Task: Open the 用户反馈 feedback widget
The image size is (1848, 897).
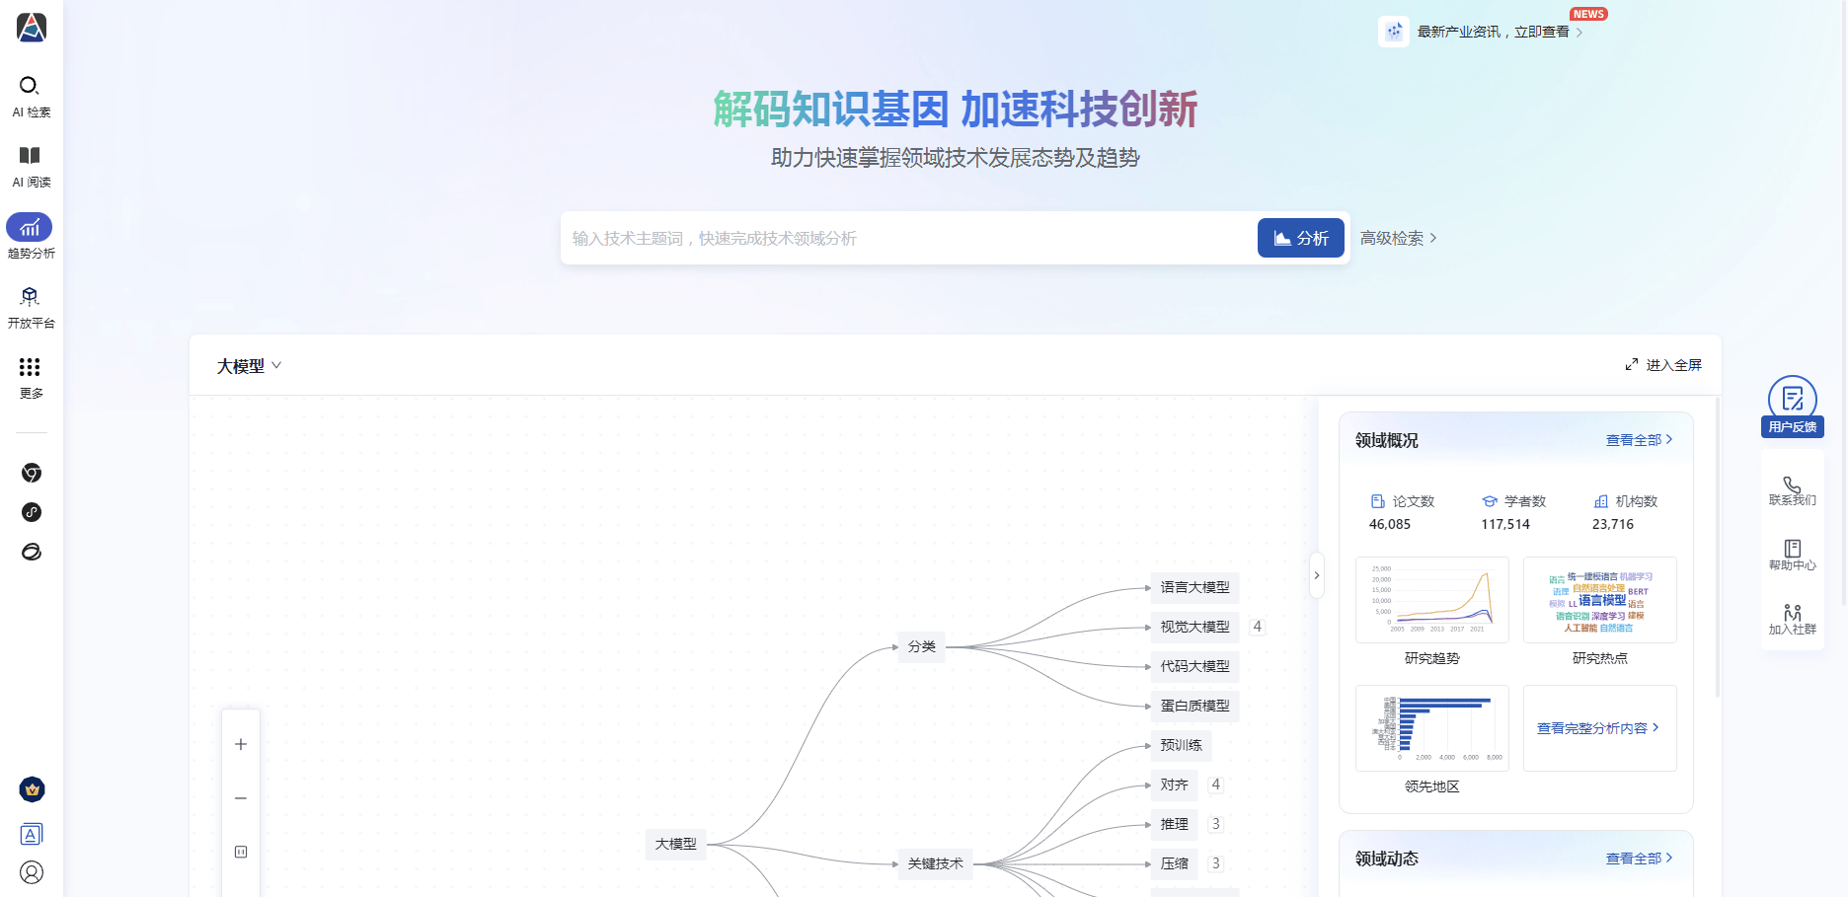Action: tap(1792, 406)
